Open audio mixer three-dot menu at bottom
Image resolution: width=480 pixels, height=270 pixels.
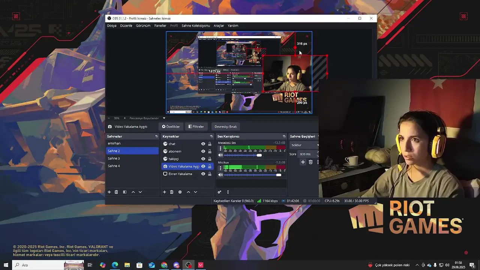coord(228,192)
